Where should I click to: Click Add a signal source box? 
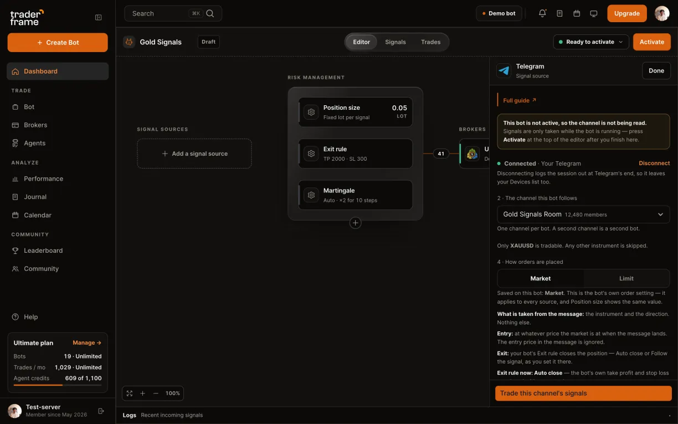click(194, 154)
